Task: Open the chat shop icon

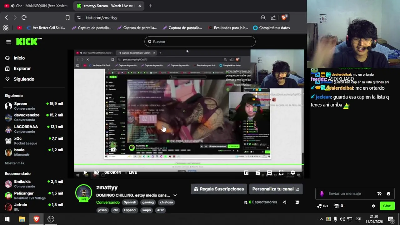Action: pyautogui.click(x=337, y=206)
